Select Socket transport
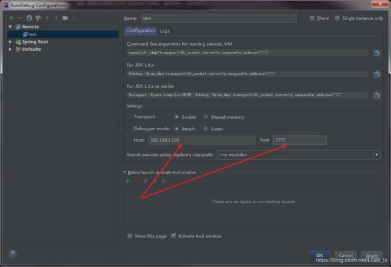This screenshot has width=391, height=267. tap(176, 117)
